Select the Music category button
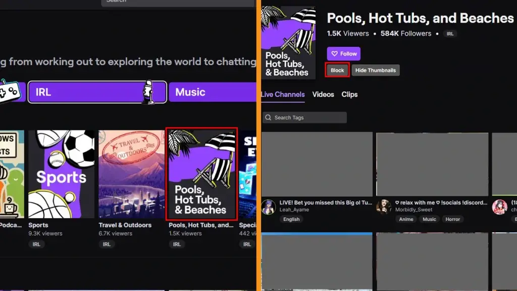This screenshot has width=517, height=291. [213, 92]
